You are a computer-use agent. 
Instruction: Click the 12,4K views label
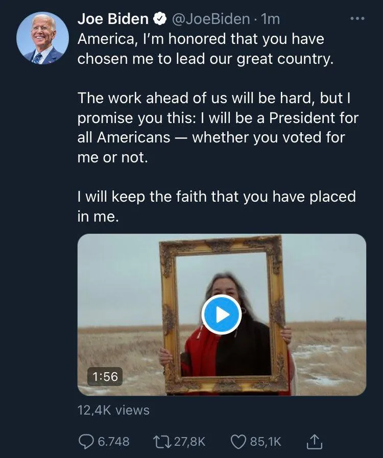pyautogui.click(x=113, y=409)
